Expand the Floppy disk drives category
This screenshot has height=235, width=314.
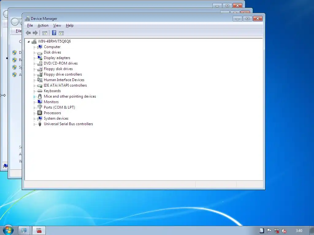[x=34, y=69]
